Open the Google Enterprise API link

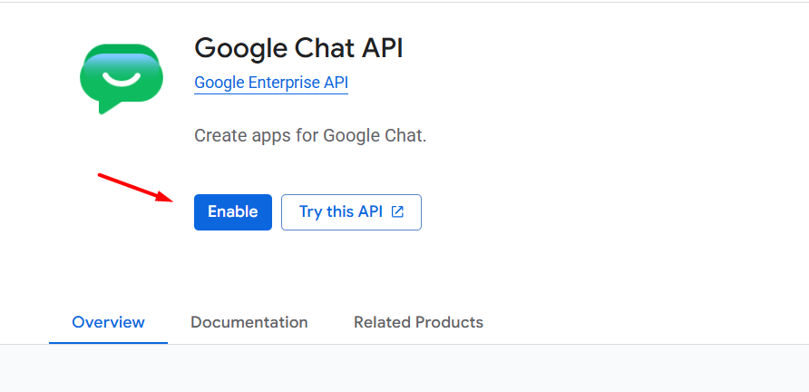pyautogui.click(x=271, y=83)
